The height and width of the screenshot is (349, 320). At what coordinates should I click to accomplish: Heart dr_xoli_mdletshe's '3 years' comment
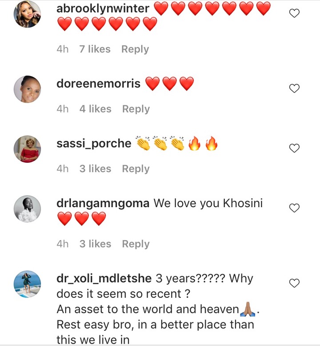(x=294, y=283)
